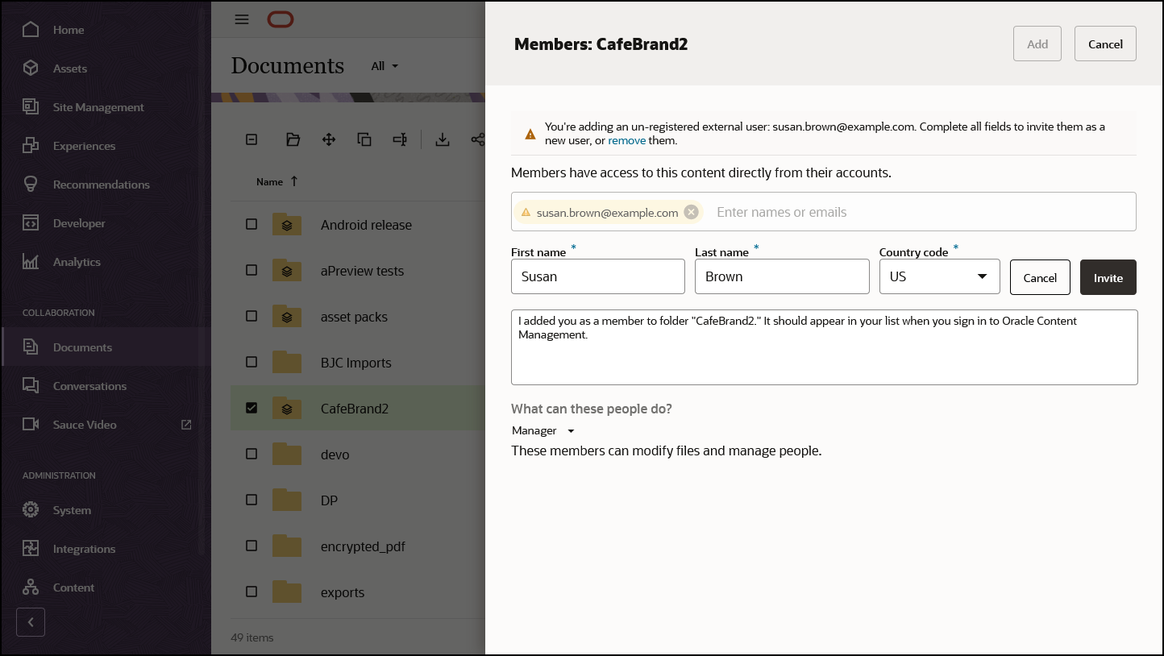
Task: Open System via the gear icon
Action: pos(31,510)
